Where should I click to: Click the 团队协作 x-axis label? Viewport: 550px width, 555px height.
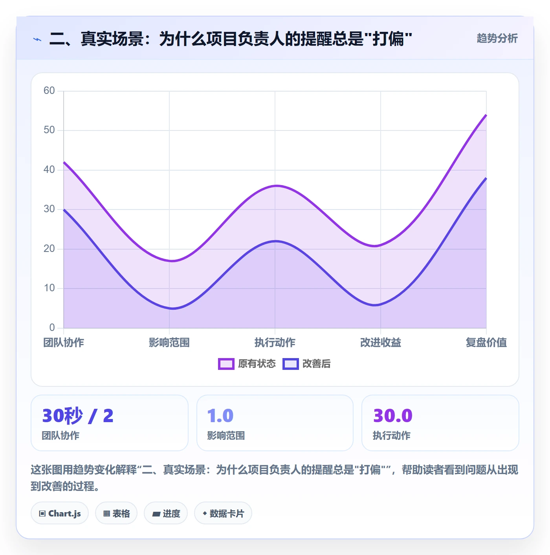pos(64,342)
